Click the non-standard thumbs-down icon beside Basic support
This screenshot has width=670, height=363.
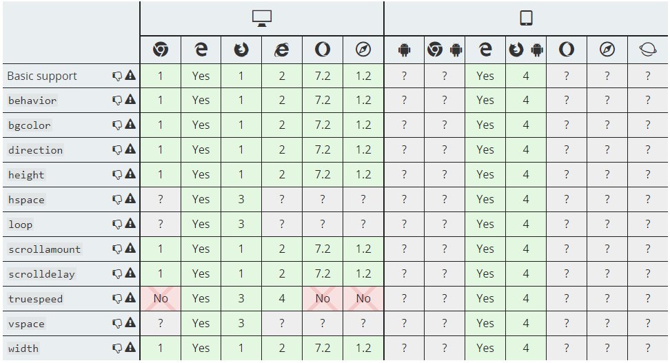[x=117, y=75]
